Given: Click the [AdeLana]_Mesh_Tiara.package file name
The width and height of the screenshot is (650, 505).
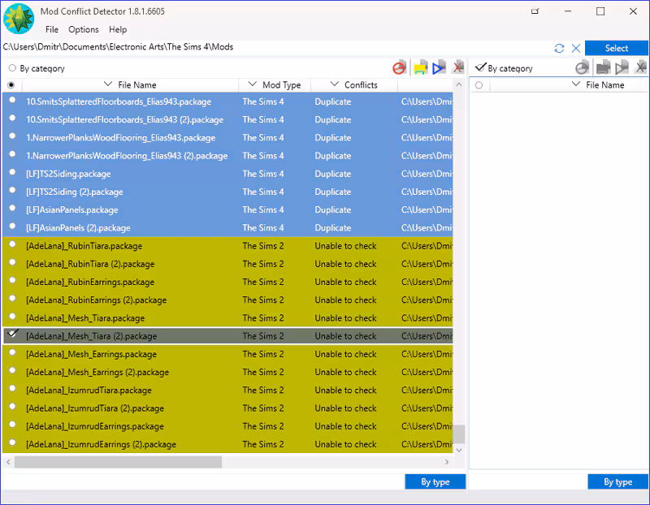Looking at the screenshot, I should pyautogui.click(x=85, y=318).
